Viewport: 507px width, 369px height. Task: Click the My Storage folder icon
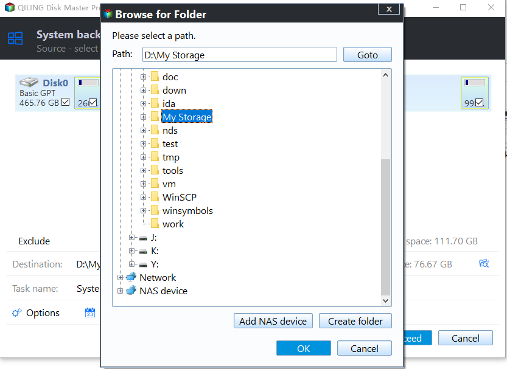(x=155, y=117)
